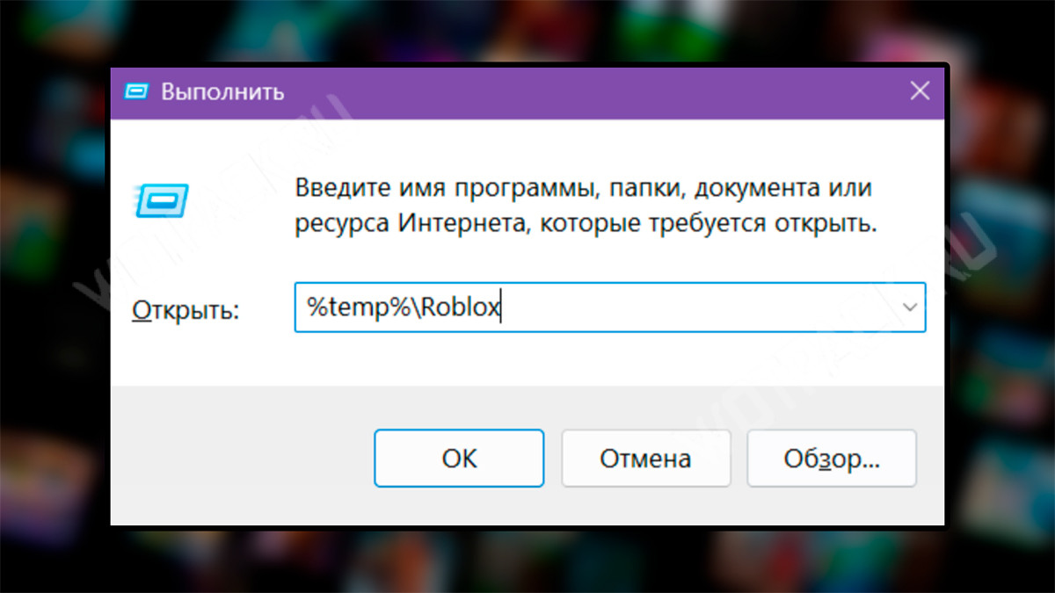Click the word Roblox in the input field
The width and height of the screenshot is (1055, 593).
click(457, 307)
